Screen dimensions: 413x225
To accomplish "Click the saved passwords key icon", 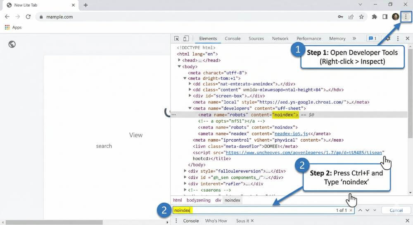I will [x=340, y=17].
